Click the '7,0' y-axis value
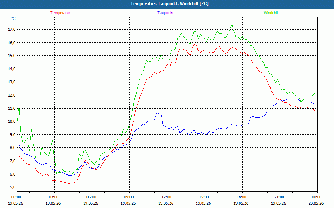Screen dimensions: 334x208 [13, 161]
